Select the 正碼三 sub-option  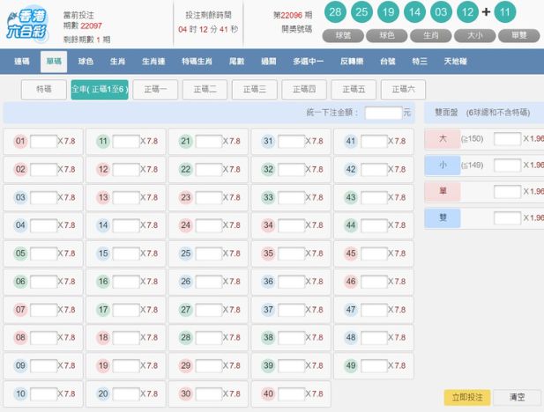tap(255, 90)
